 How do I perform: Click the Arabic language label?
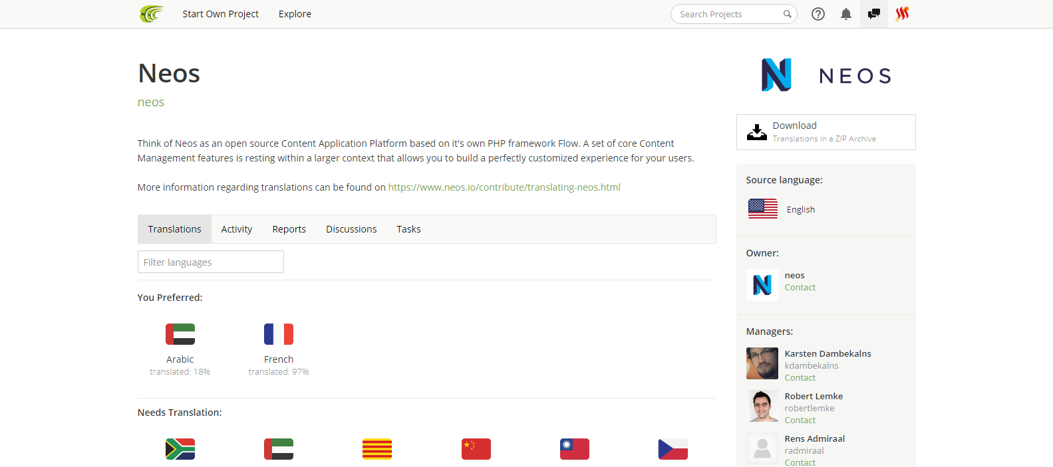click(x=180, y=359)
